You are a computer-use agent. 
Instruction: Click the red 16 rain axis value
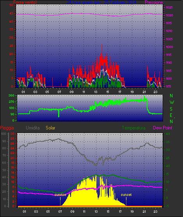pos(12,168)
